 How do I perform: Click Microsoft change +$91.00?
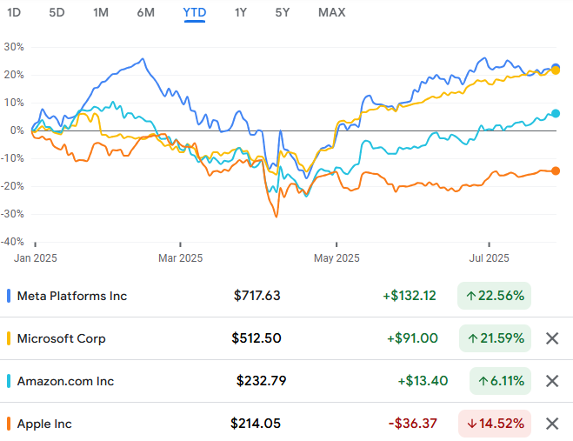tap(412, 338)
